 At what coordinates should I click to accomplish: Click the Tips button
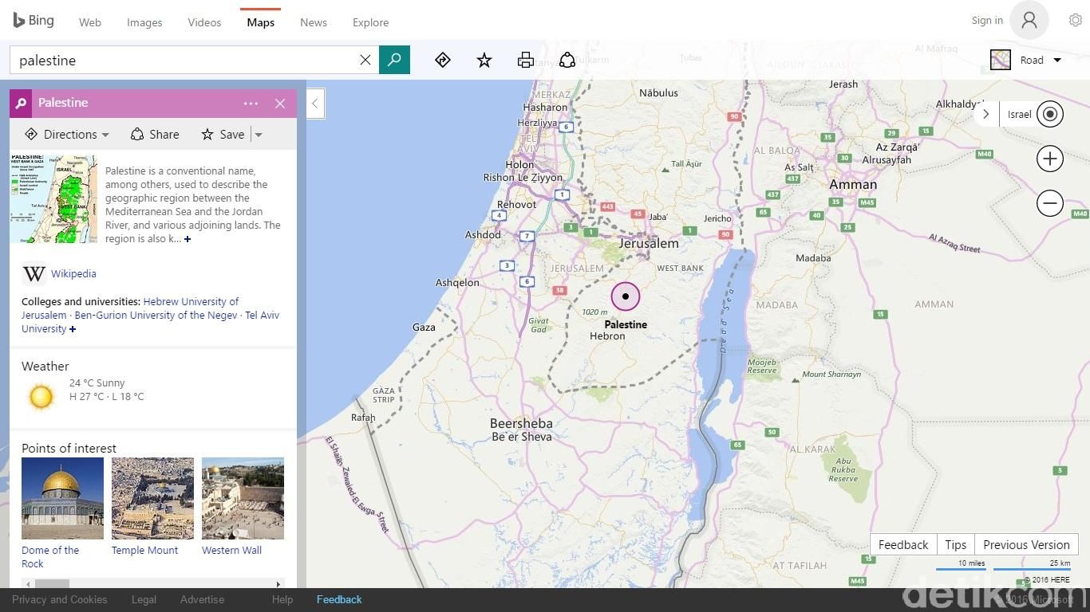point(955,544)
